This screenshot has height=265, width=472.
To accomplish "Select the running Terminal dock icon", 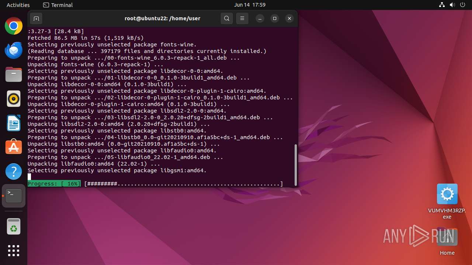I will (x=14, y=195).
